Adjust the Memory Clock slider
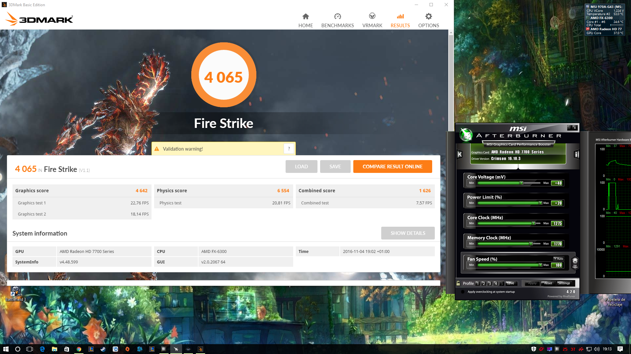Screen dimensions: 631x354 click(509, 244)
